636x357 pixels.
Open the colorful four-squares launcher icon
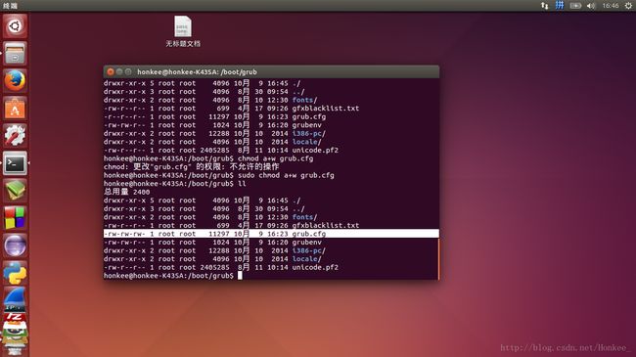click(15, 218)
